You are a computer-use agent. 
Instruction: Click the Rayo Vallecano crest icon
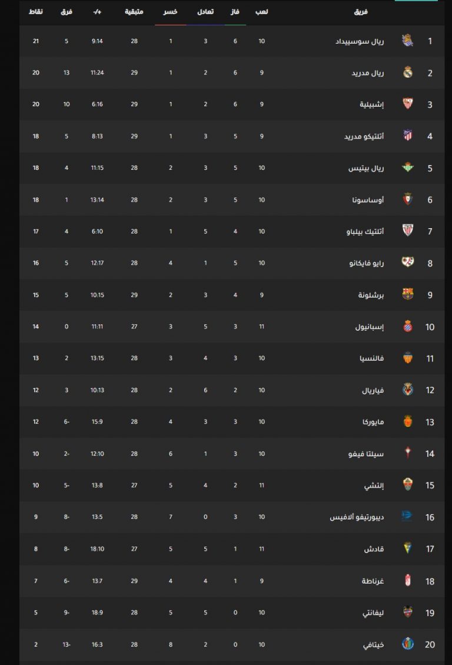click(407, 262)
